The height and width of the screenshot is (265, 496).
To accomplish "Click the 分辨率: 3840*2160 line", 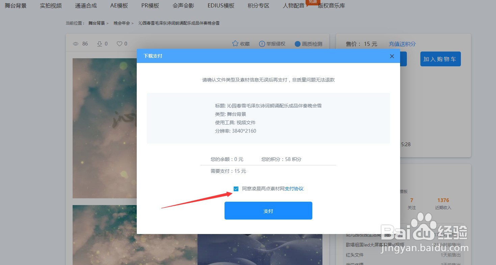I will pos(236,131).
